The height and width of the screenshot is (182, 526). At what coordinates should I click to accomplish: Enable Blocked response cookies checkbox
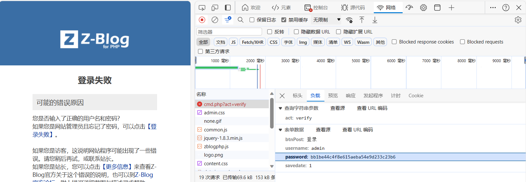coord(394,42)
